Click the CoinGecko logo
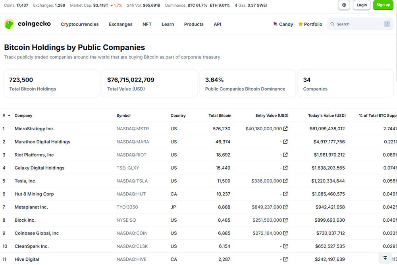The width and height of the screenshot is (397, 265). coord(28,24)
